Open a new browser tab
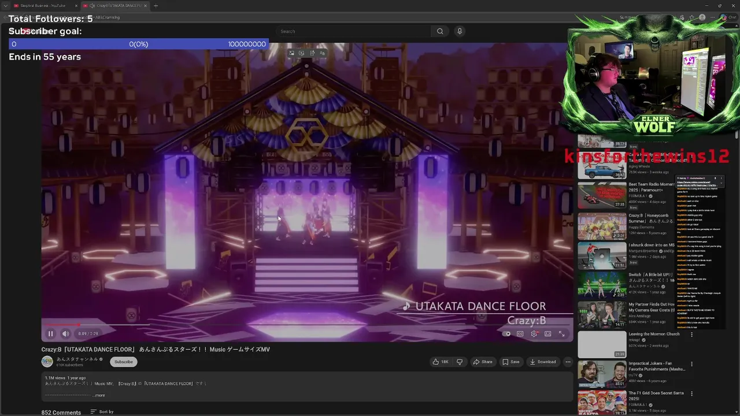Viewport: 740px width, 416px height. (x=156, y=6)
